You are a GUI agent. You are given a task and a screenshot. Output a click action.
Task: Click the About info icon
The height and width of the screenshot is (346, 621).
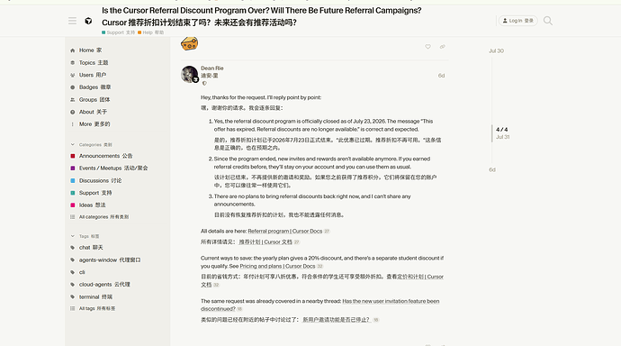tap(73, 112)
